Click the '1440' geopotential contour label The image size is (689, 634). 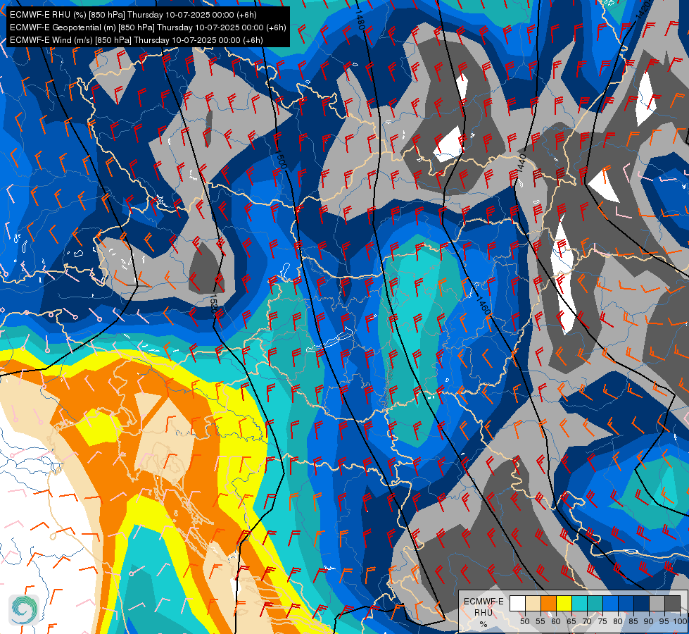522,163
